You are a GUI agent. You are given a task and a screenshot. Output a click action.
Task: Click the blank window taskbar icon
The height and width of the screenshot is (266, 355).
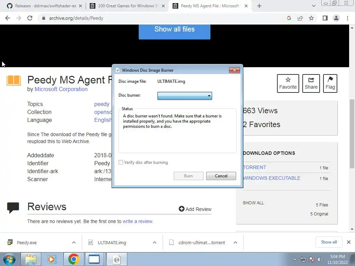pyautogui.click(x=94, y=259)
